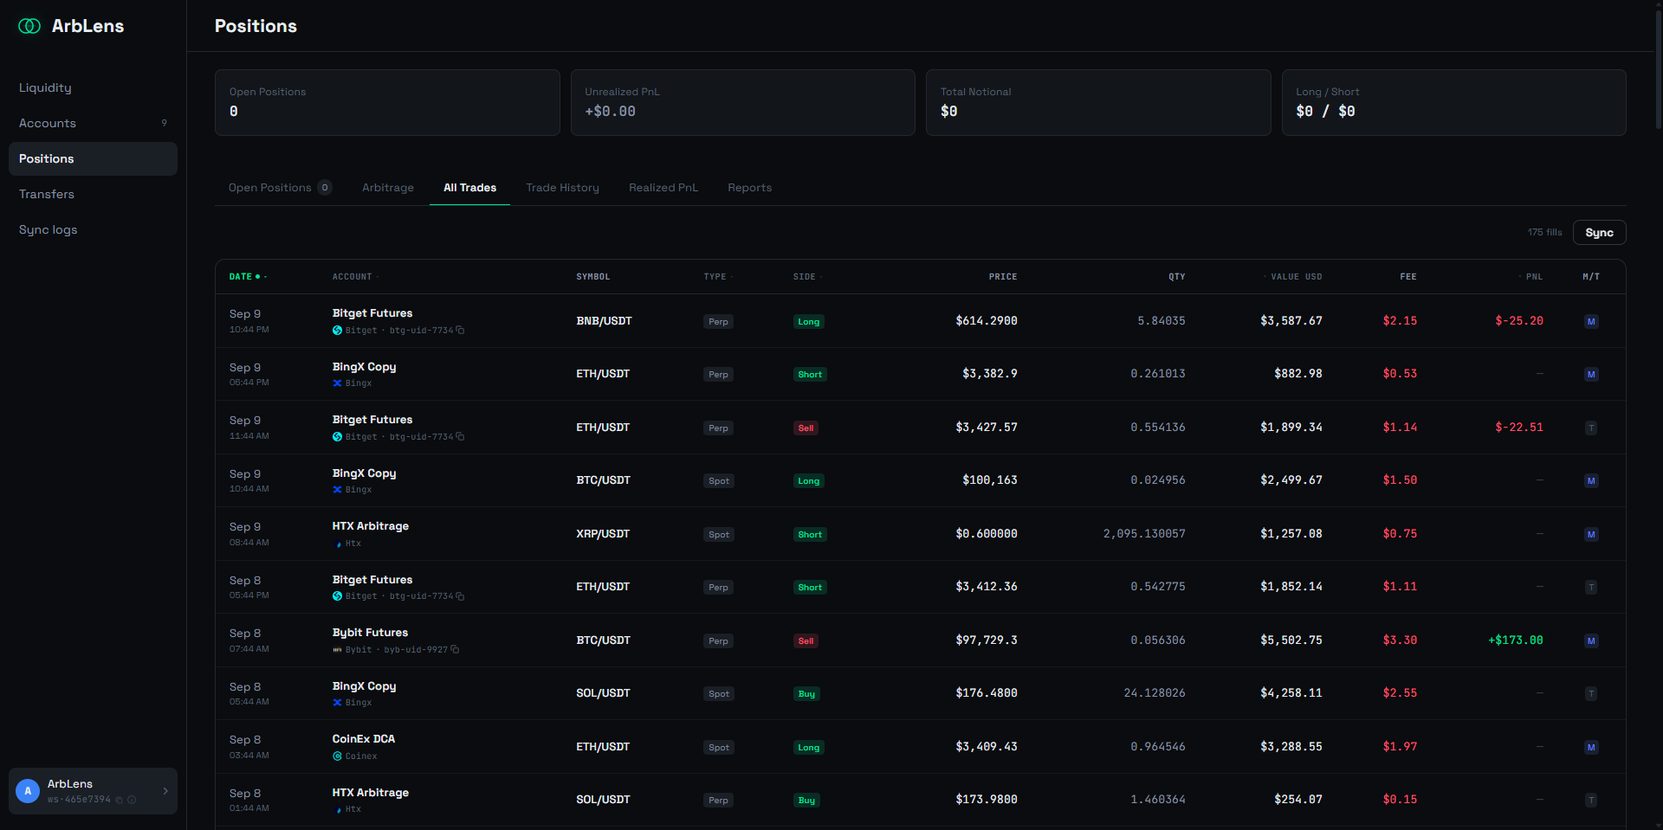1663x830 pixels.
Task: Expand workspace switcher chevron
Action: pos(165,791)
